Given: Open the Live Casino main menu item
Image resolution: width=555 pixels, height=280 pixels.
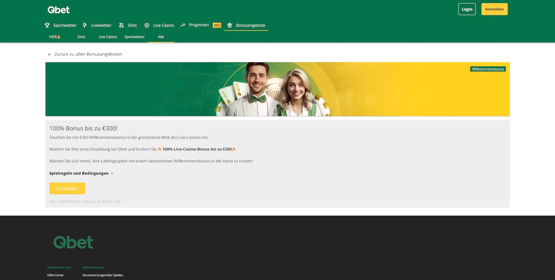Looking at the screenshot, I should coord(164,25).
